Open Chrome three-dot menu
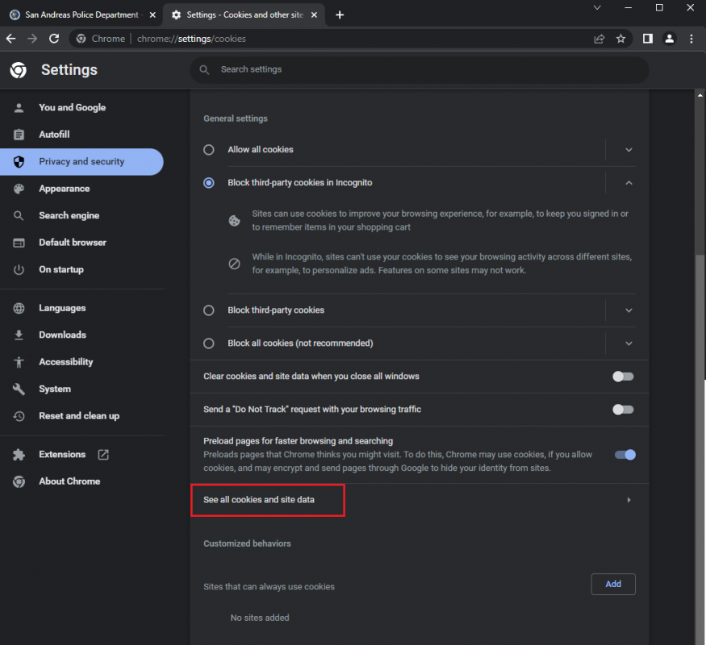Viewport: 706px width, 645px height. 691,39
